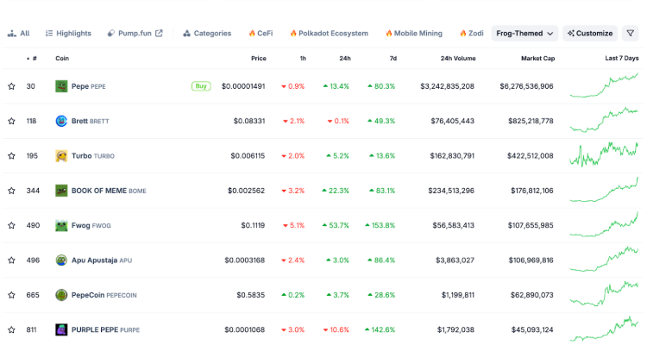Select the Zodi trending category
This screenshot has width=647, height=345.
pos(472,34)
